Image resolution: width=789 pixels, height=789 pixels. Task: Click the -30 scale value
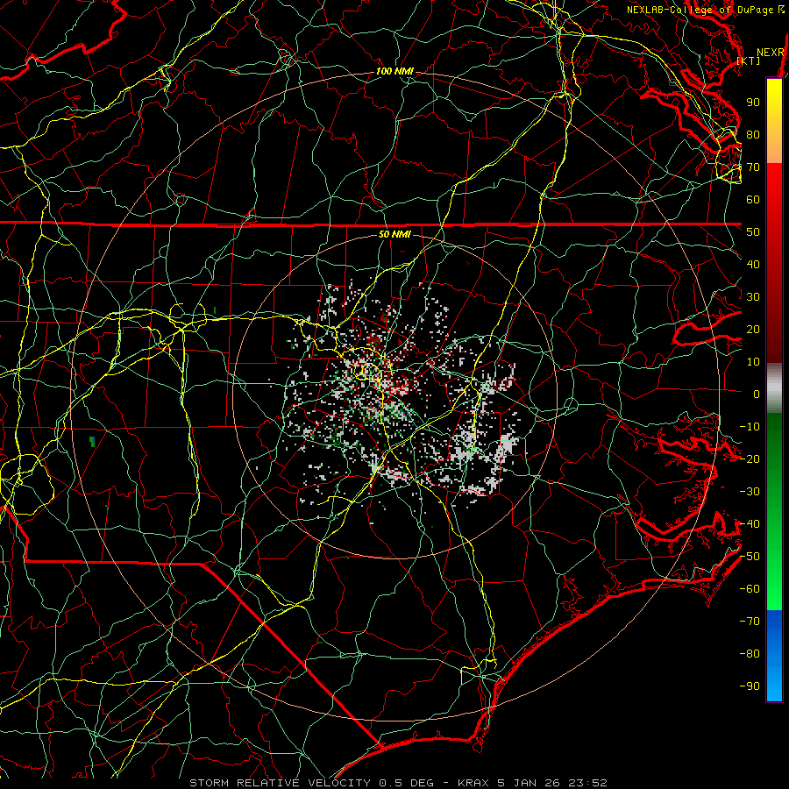point(750,492)
